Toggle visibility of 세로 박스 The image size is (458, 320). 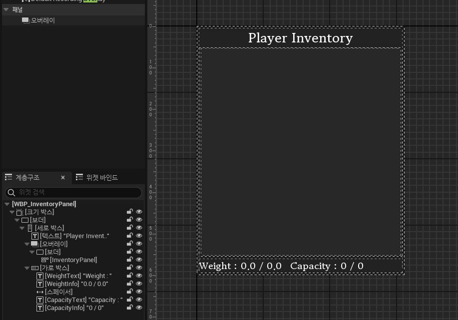139,228
